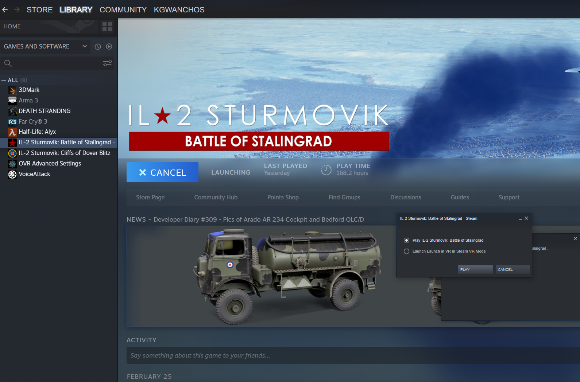Image resolution: width=580 pixels, height=382 pixels.
Task: Click the Cliffs of Dover roundel icon
Action: point(12,153)
